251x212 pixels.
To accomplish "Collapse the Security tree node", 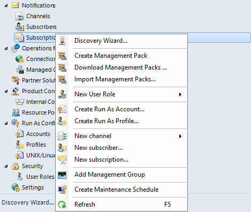I will [x=6, y=166].
